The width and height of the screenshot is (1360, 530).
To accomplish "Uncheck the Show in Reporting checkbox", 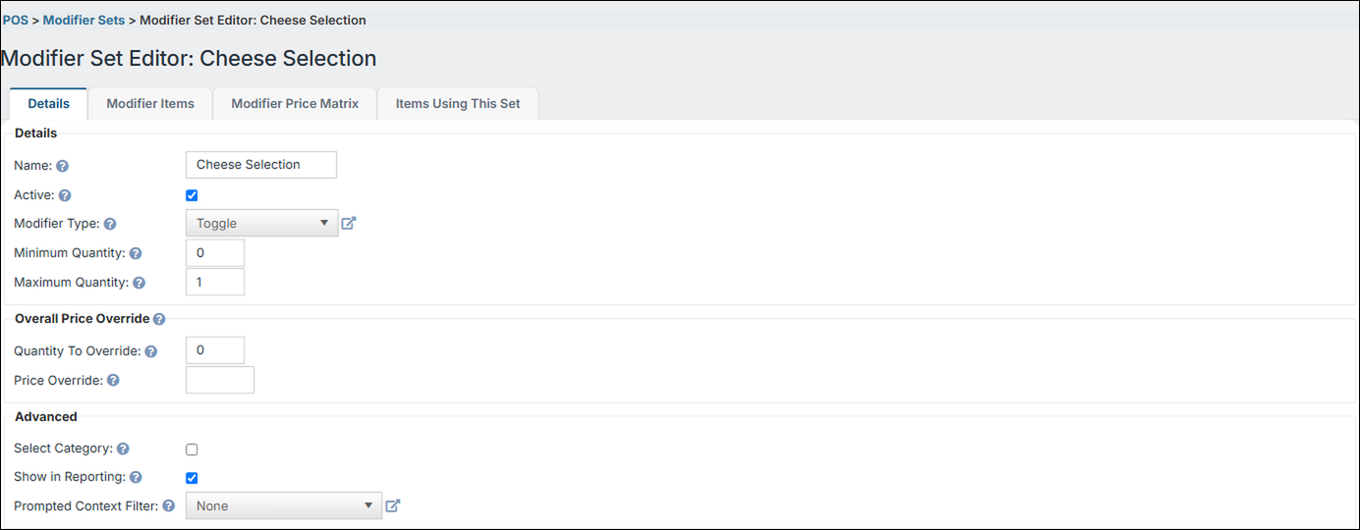I will tap(192, 478).
